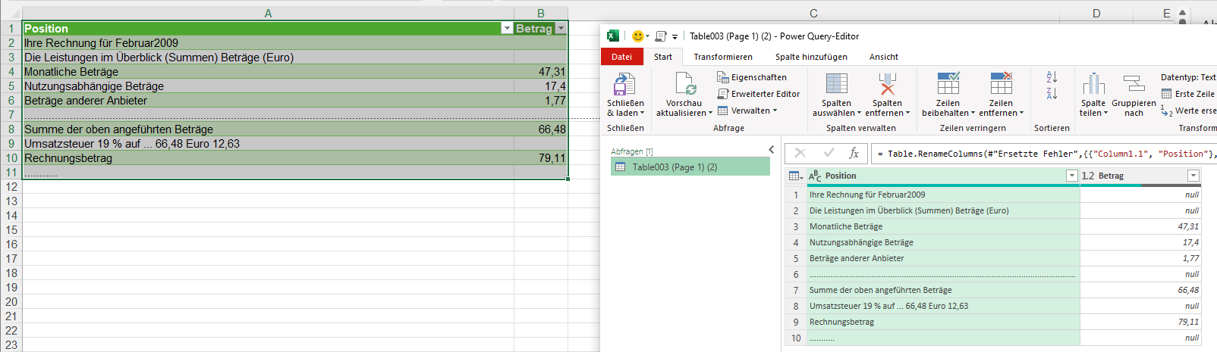The image size is (1217, 352).
Task: Open Position column filter in Power Query
Action: click(x=1071, y=176)
